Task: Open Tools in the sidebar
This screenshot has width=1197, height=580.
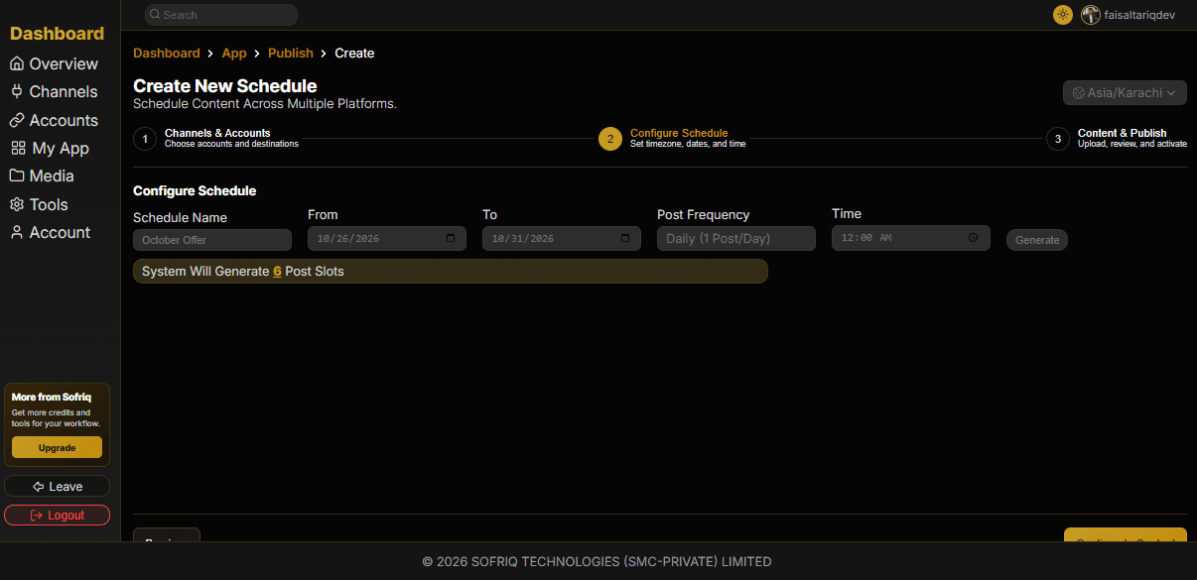Action: pos(39,204)
